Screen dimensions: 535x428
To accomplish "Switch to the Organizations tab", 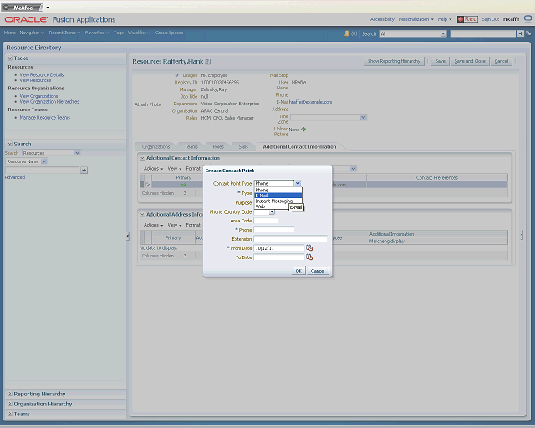I will [156, 147].
